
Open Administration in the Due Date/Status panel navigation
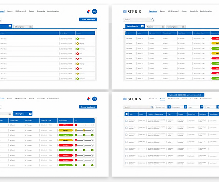point(53,11)
